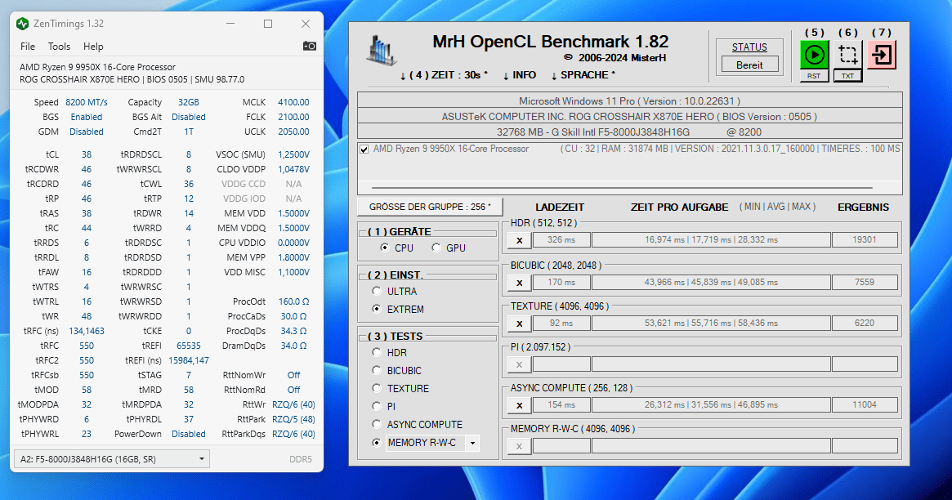Viewport: 952px width, 500px height.
Task: Click the ProcOdt value 160.0 Ω
Action: 293,301
